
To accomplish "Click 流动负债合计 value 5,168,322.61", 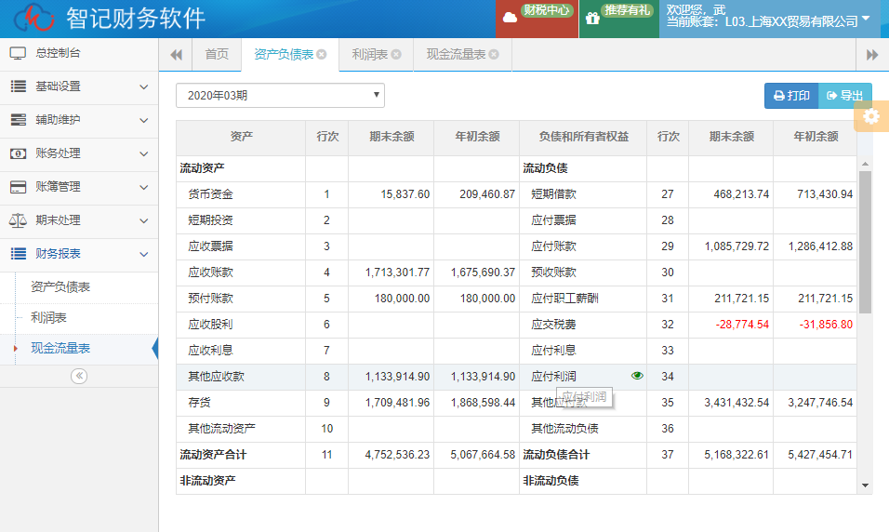I will 736,455.
